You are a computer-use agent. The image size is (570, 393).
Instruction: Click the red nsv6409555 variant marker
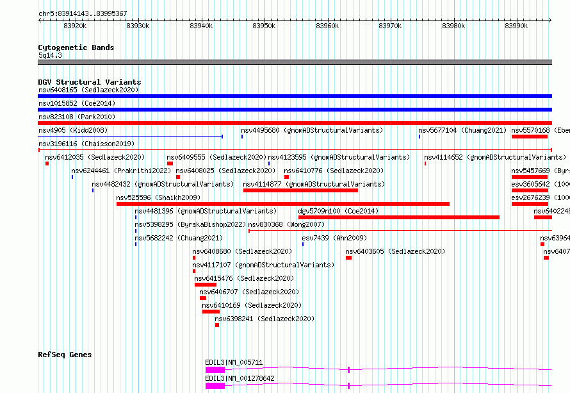pos(170,163)
